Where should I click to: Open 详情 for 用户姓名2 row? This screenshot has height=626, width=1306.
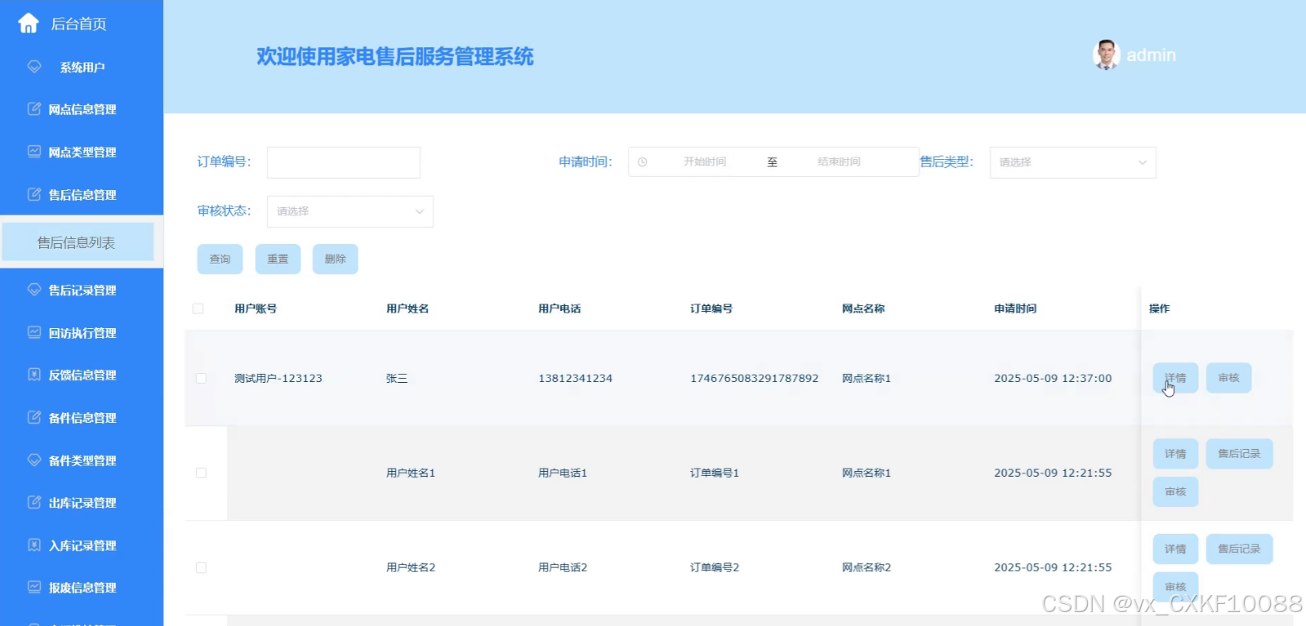[x=1175, y=548]
